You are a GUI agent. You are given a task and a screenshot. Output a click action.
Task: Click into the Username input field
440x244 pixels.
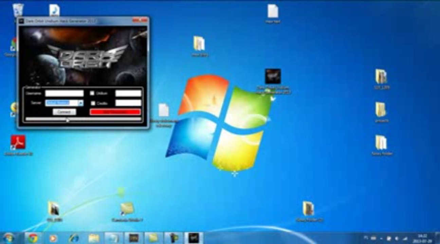[64, 93]
